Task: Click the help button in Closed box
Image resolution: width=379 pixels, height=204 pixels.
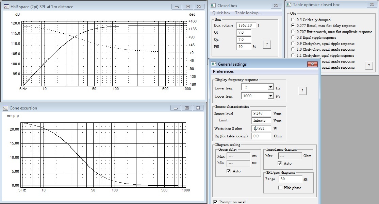Action: pos(267,44)
